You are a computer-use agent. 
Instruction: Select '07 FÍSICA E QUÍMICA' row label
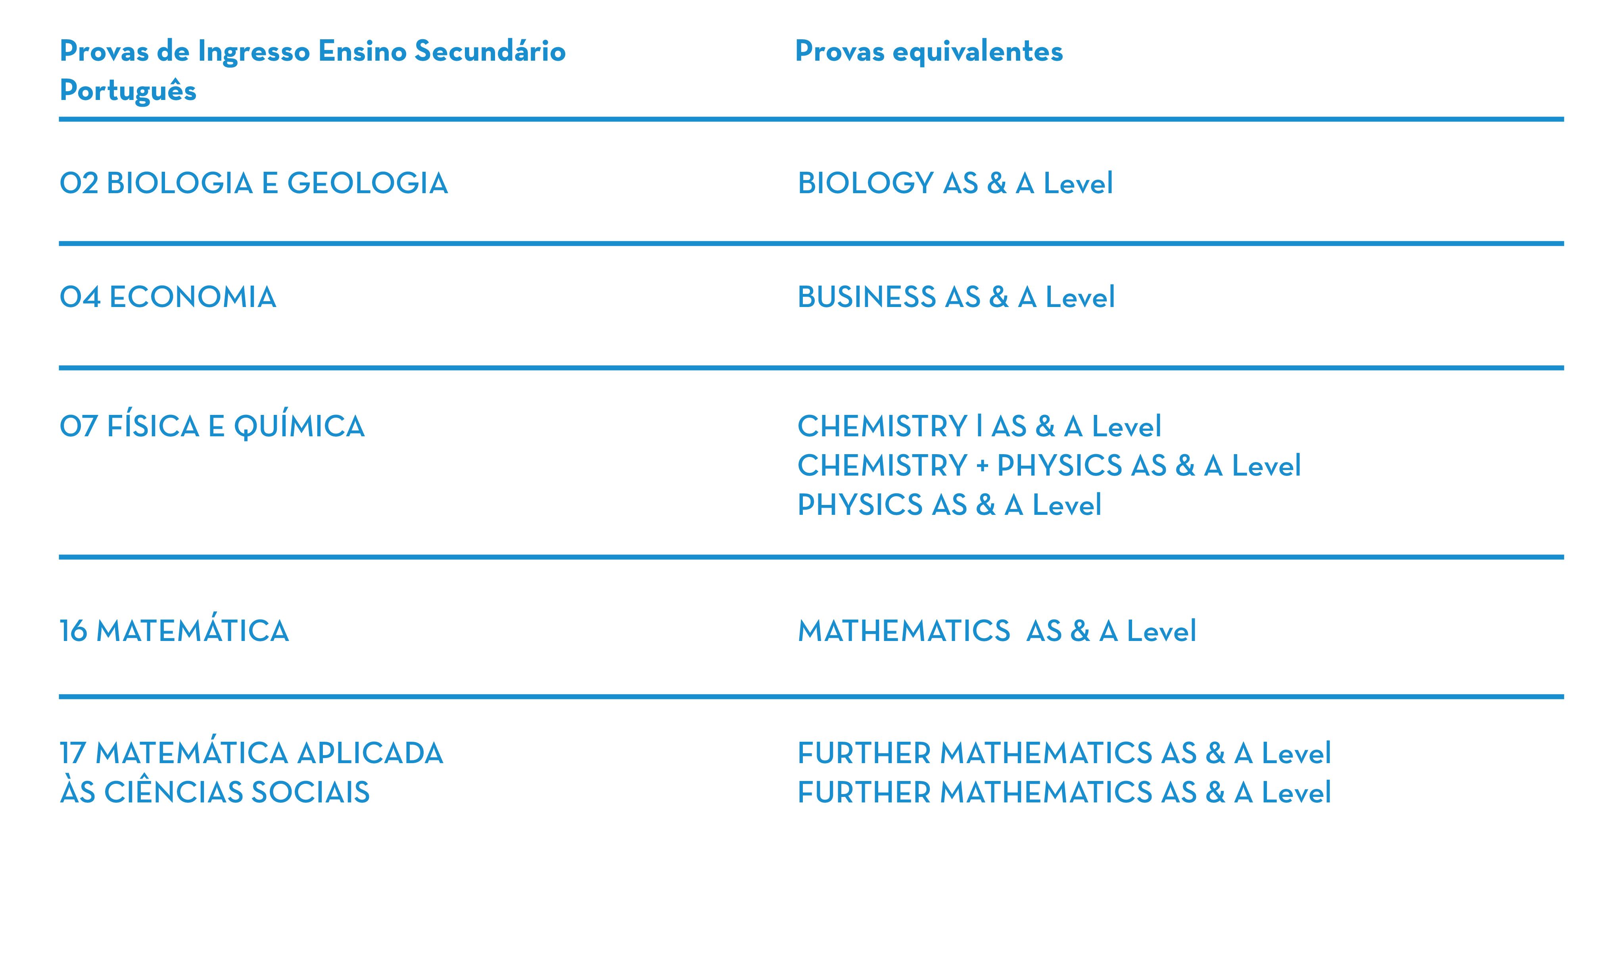(211, 427)
